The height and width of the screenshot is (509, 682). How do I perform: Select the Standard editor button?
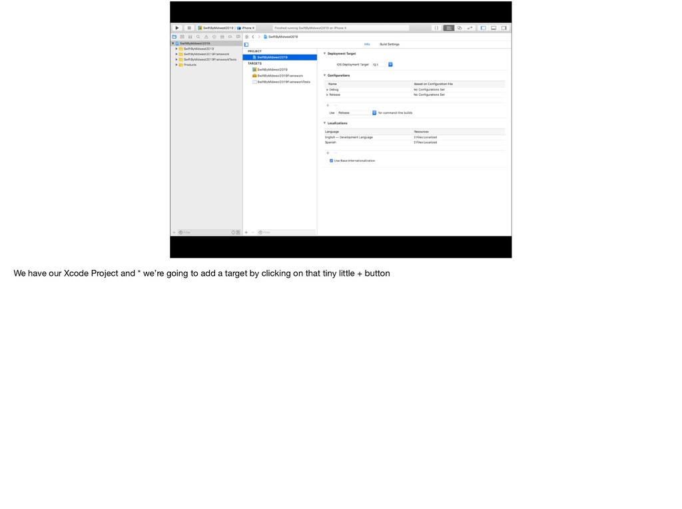coord(448,28)
